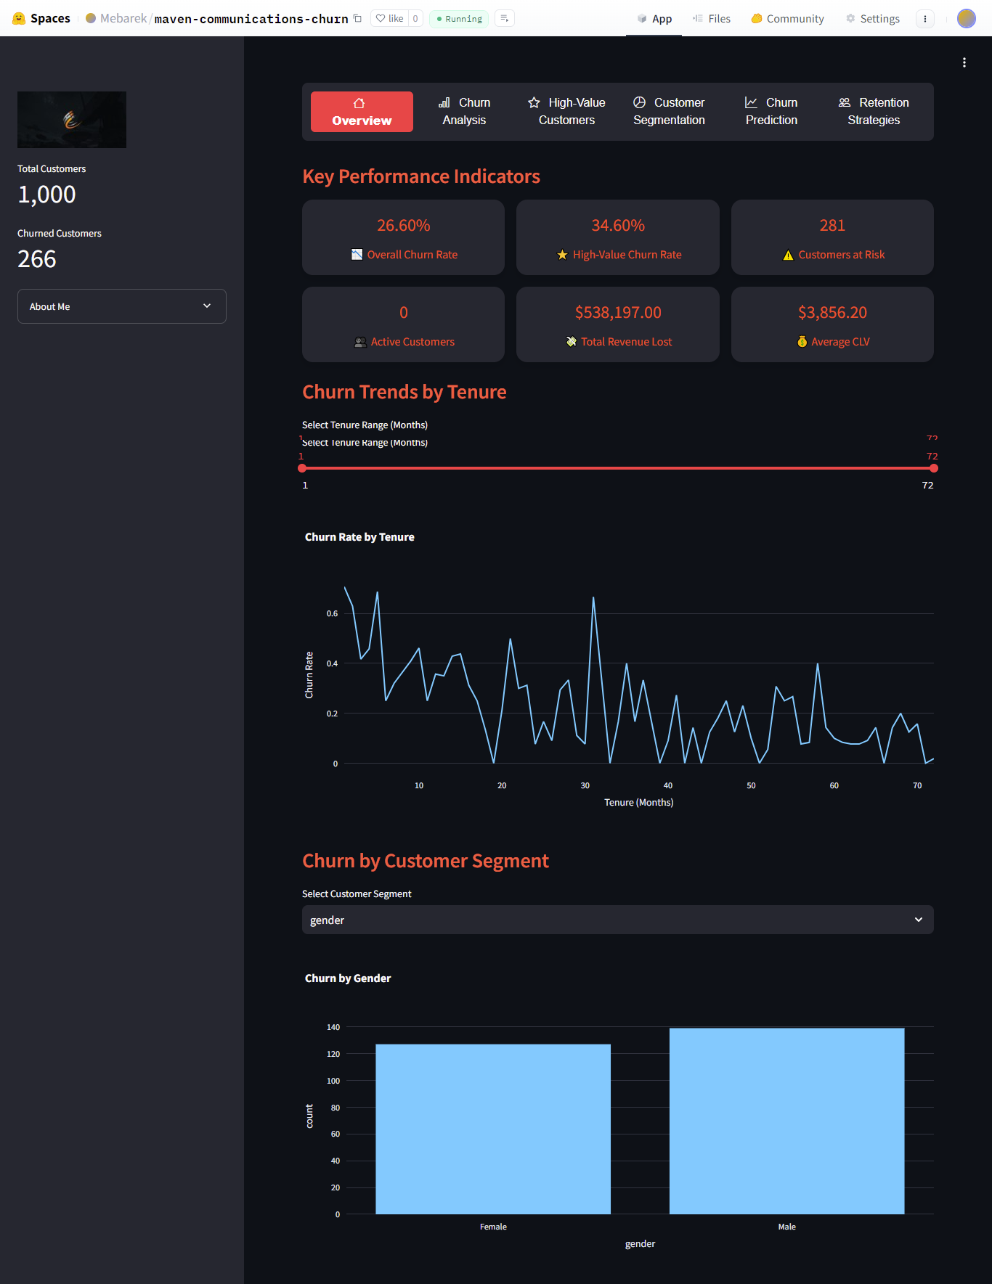Click the right tenure slider handle at 72
992x1284 pixels.
[x=934, y=468]
